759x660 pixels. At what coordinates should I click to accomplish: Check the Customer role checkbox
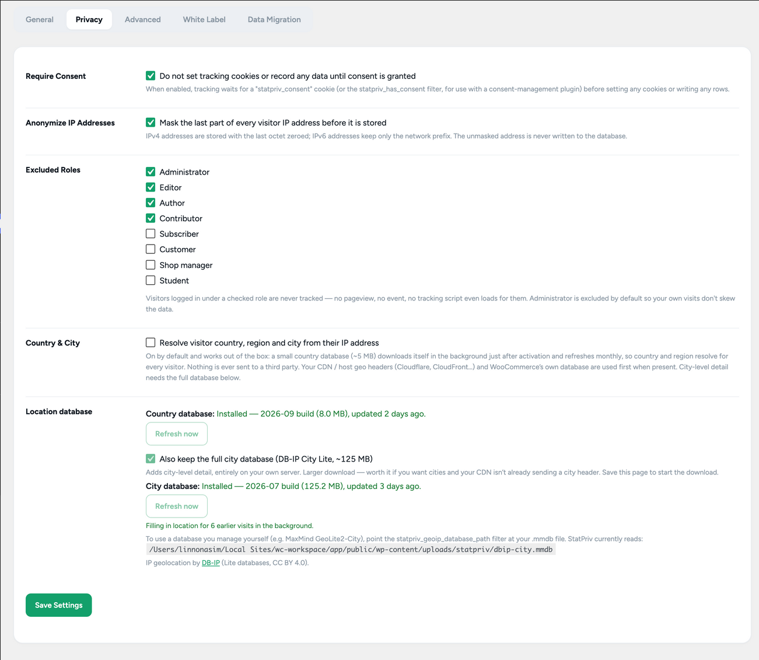coord(151,249)
